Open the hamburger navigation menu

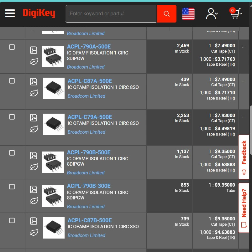[10, 13]
